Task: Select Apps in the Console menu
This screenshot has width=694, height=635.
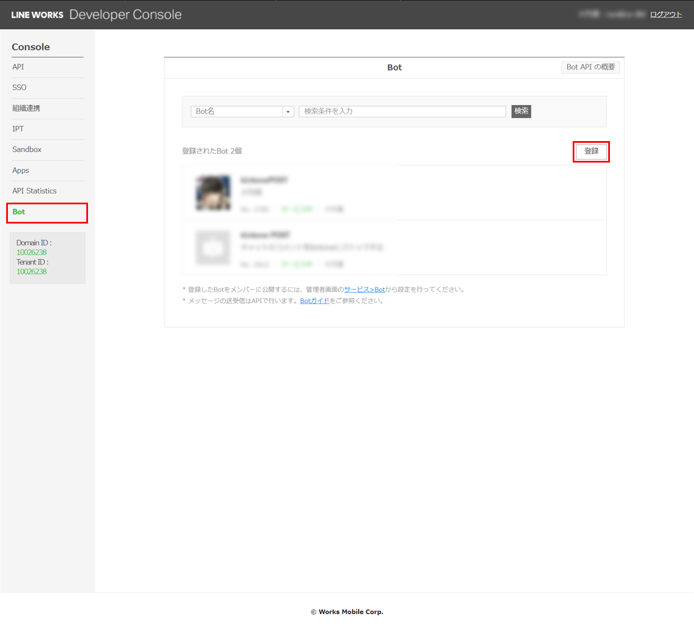Action: [21, 170]
